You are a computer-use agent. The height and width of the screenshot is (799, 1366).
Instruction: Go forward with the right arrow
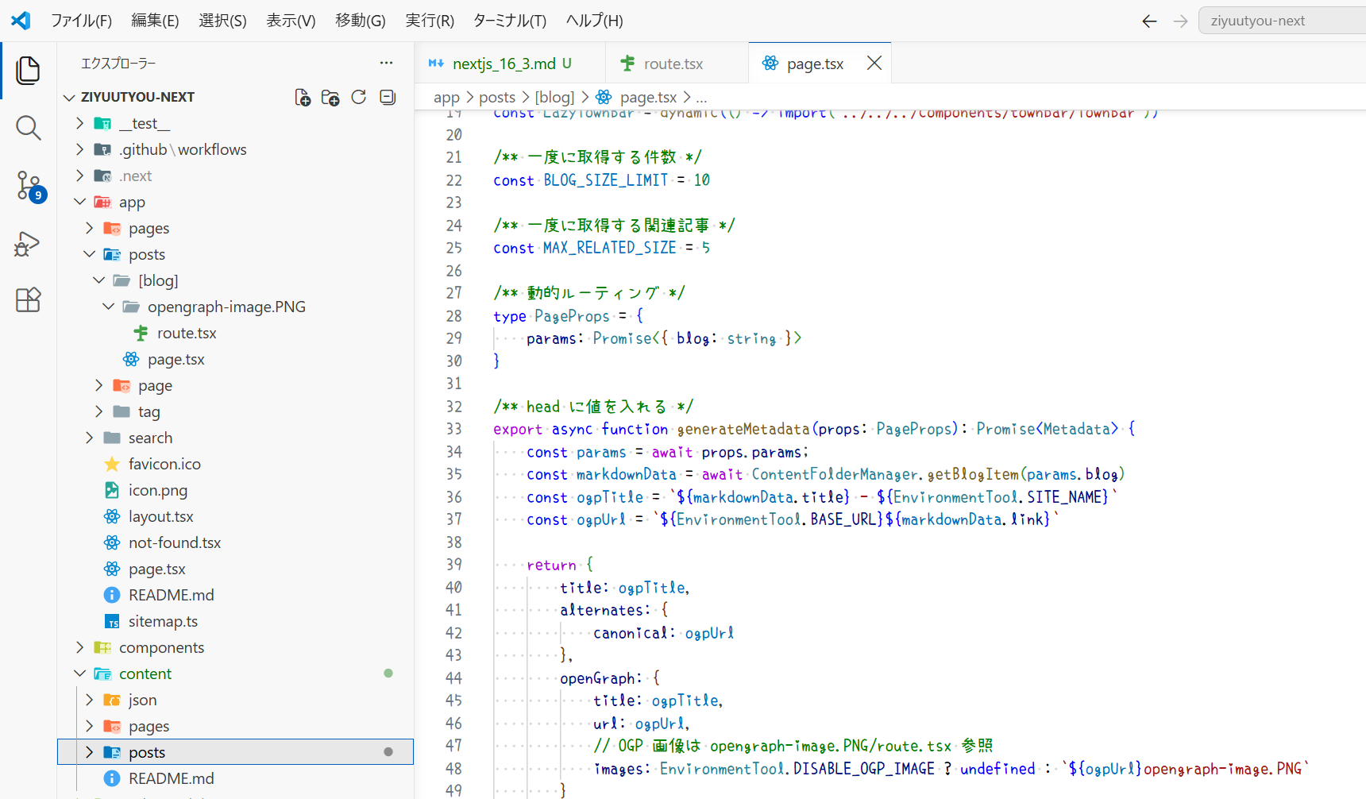[x=1181, y=21]
